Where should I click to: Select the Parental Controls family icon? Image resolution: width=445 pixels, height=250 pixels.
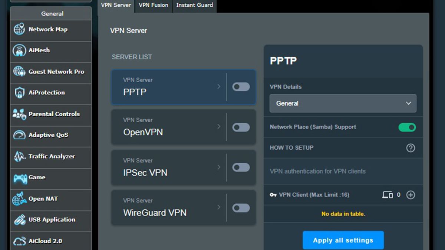pos(19,114)
